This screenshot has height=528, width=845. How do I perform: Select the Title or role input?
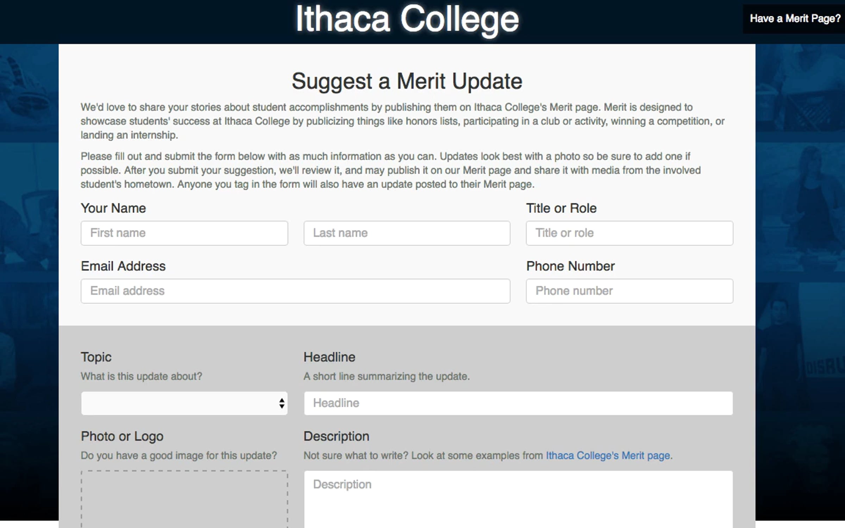pos(630,233)
